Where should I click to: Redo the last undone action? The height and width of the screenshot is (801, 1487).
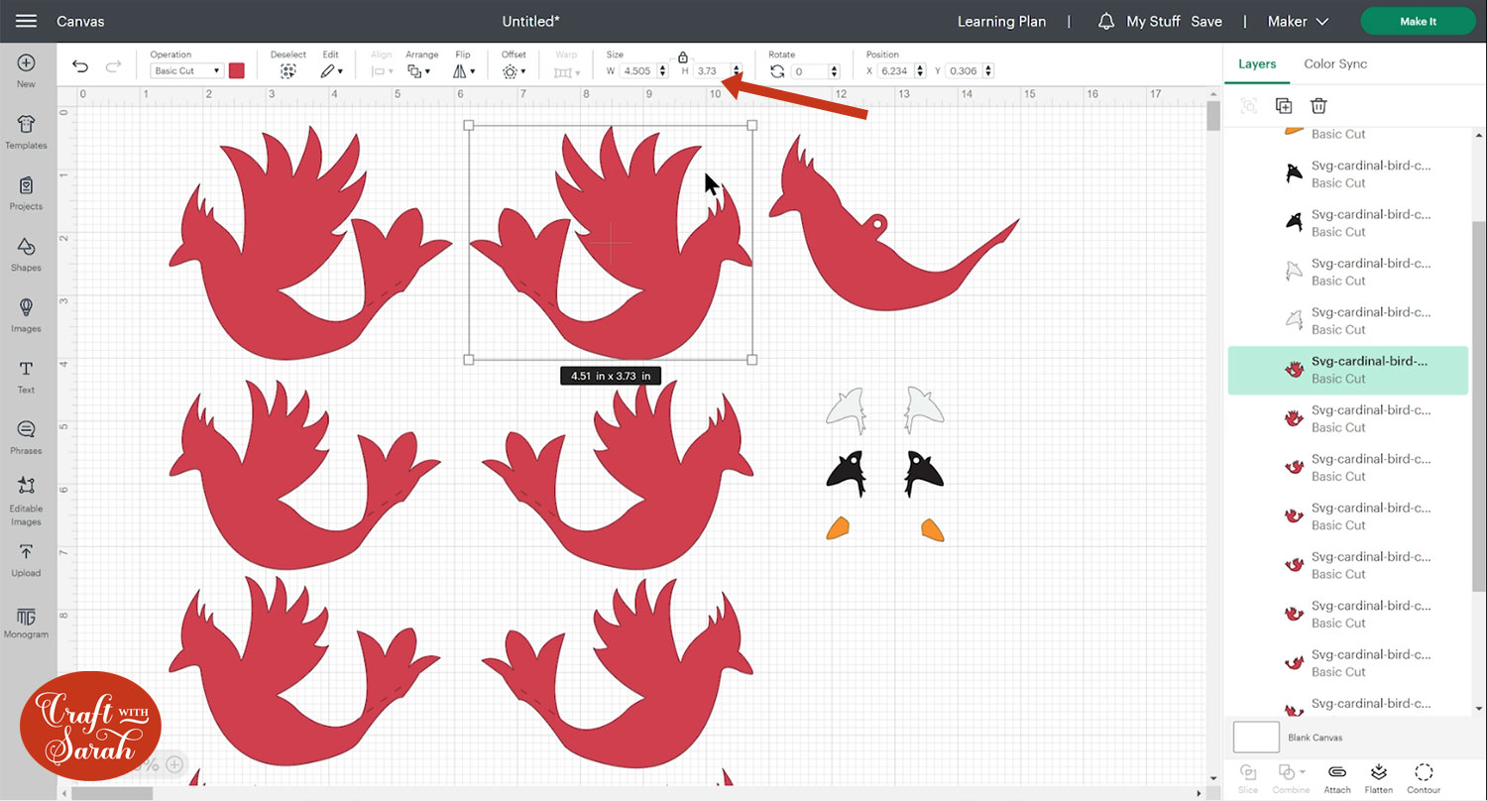tap(113, 66)
